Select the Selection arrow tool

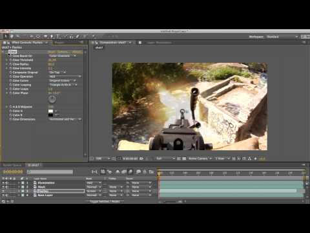click(5, 36)
